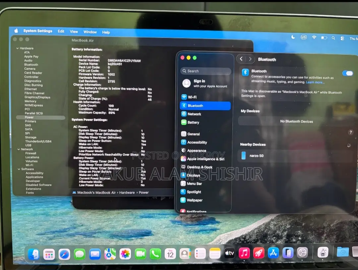Open Maps app in dock
Screen dimensions: 358x270
(x=110, y=254)
